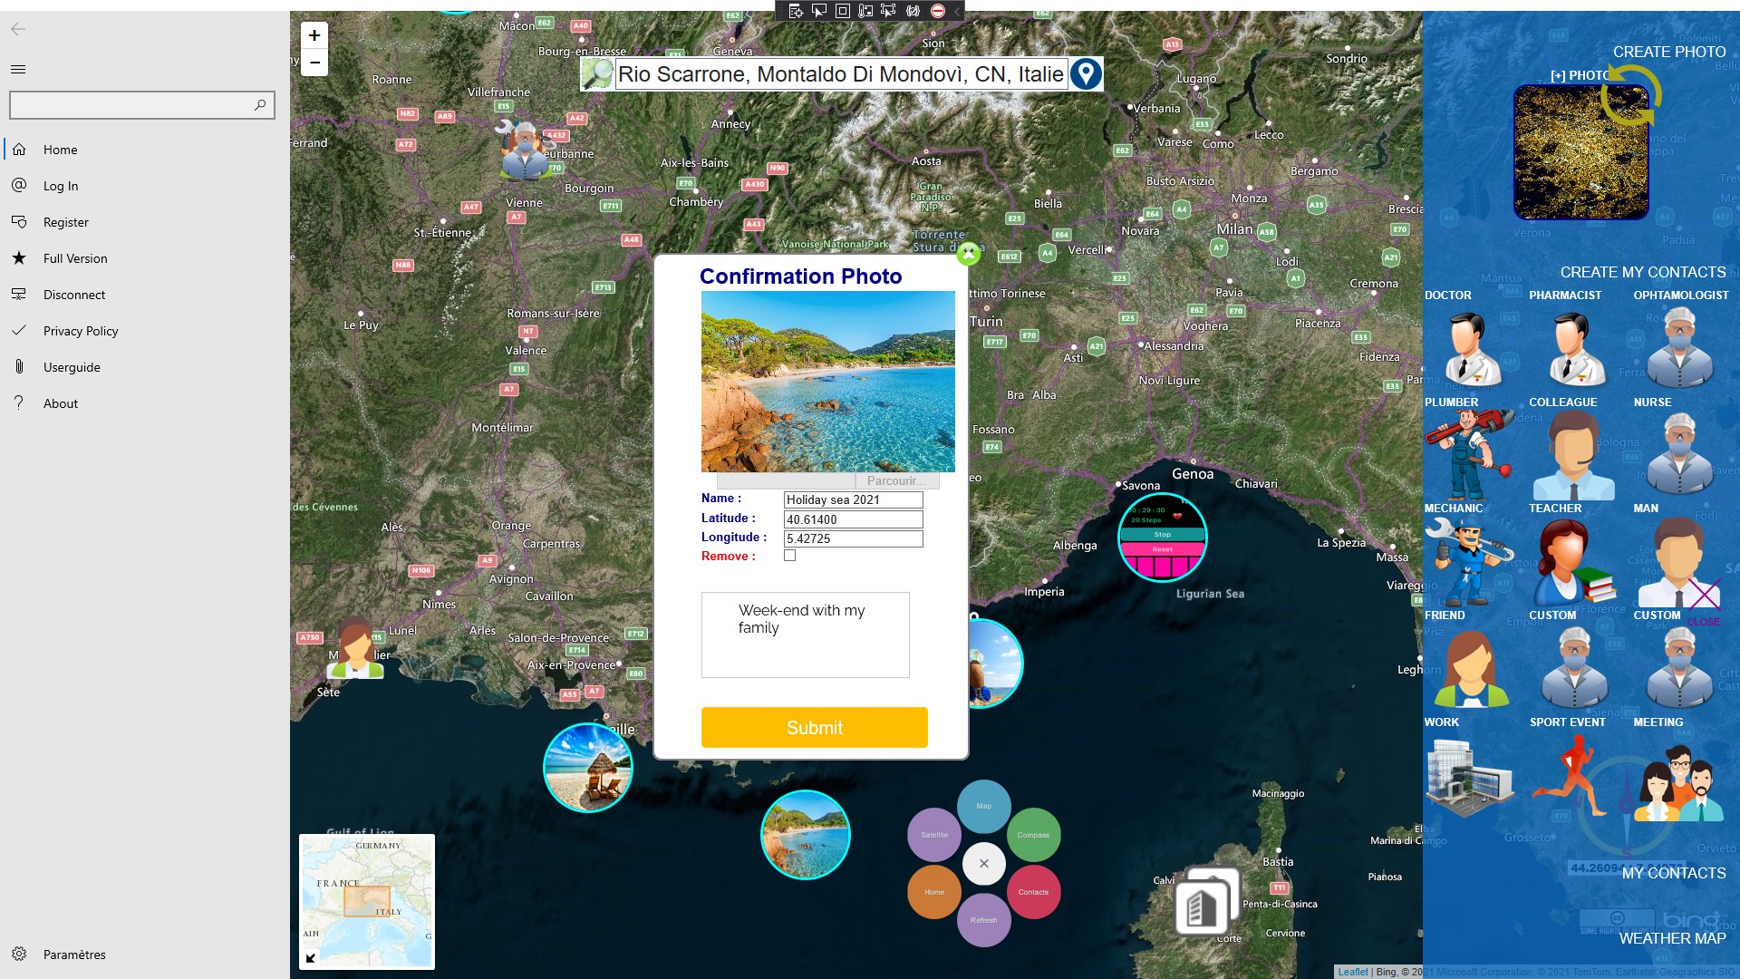
Task: Click the Name field Holiday sea 2021
Action: point(852,499)
